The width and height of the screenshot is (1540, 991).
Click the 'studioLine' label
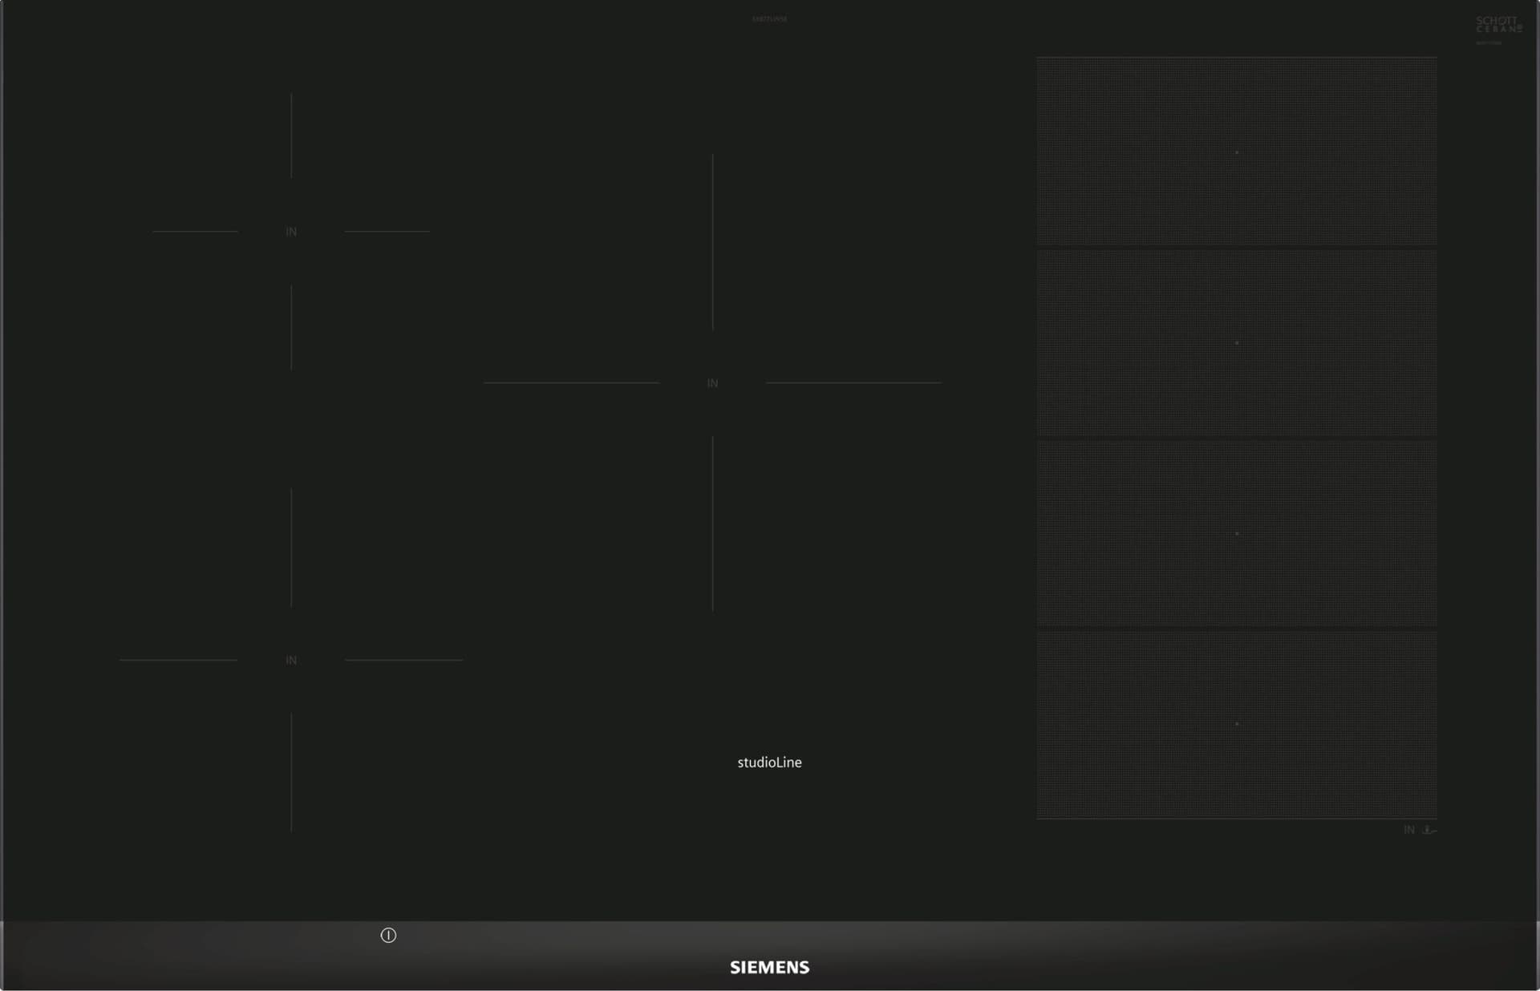(769, 762)
